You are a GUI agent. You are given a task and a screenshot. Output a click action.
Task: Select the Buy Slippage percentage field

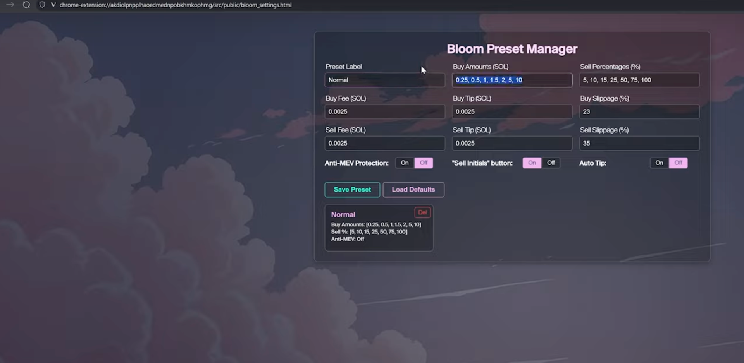(639, 111)
